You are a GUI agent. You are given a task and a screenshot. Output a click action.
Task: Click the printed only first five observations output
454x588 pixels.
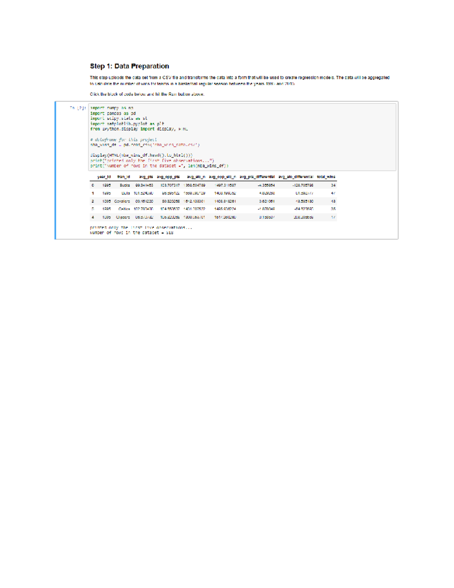pyautogui.click(x=140, y=227)
